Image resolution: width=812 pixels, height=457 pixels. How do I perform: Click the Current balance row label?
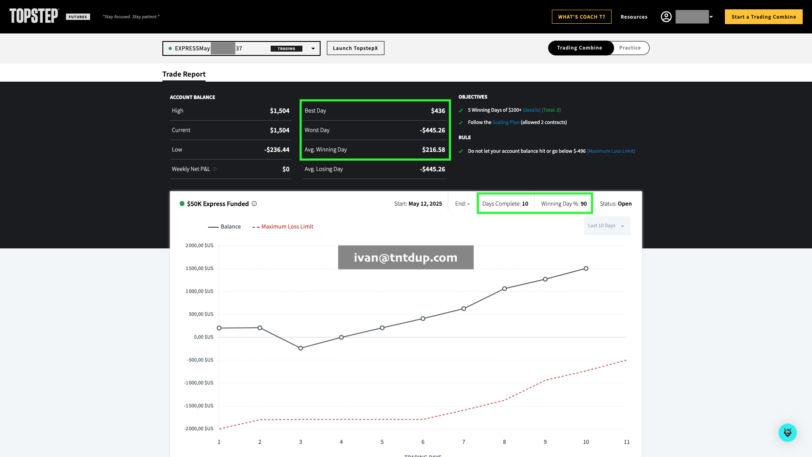coord(181,130)
